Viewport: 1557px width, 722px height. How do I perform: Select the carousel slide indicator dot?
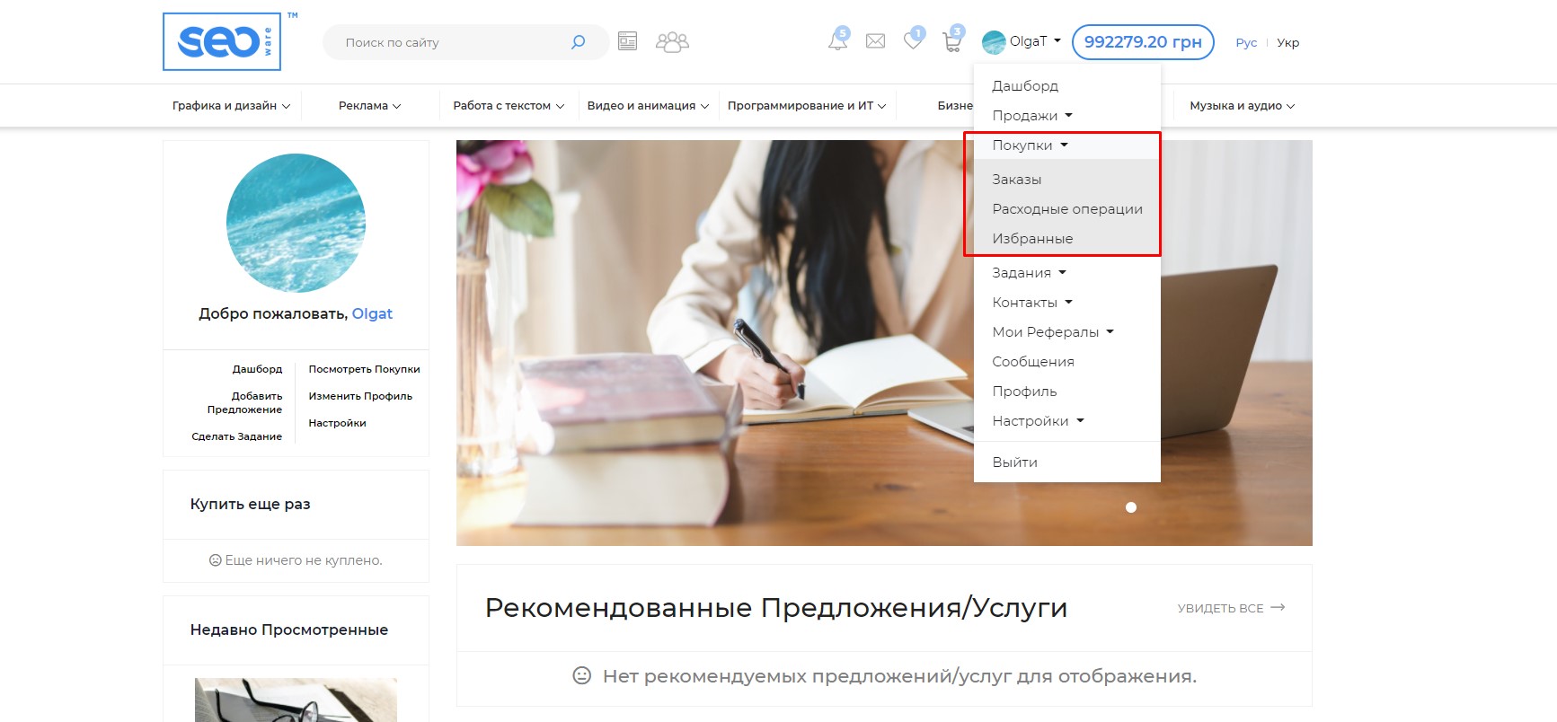click(x=1131, y=507)
